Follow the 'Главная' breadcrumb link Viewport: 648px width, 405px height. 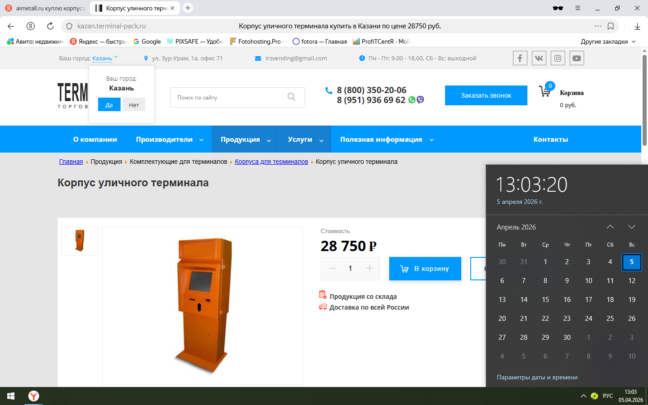coord(71,162)
